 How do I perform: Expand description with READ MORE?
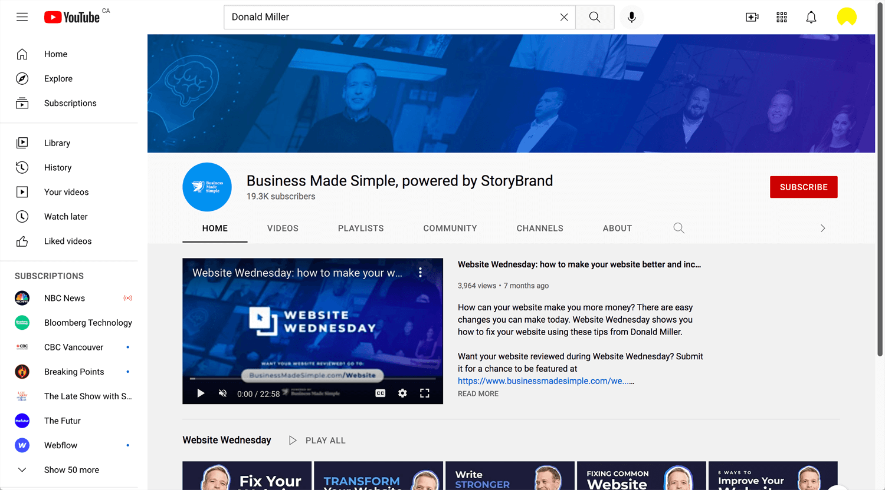tap(478, 394)
